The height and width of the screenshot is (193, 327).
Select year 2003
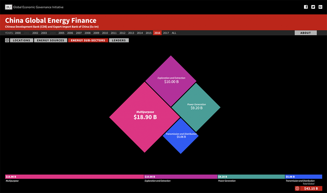click(44, 33)
